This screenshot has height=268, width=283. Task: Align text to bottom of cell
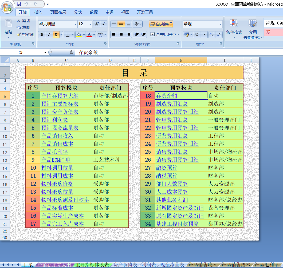tap(128, 24)
